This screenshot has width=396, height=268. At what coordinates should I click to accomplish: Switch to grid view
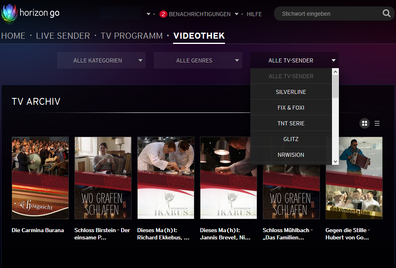pyautogui.click(x=365, y=123)
